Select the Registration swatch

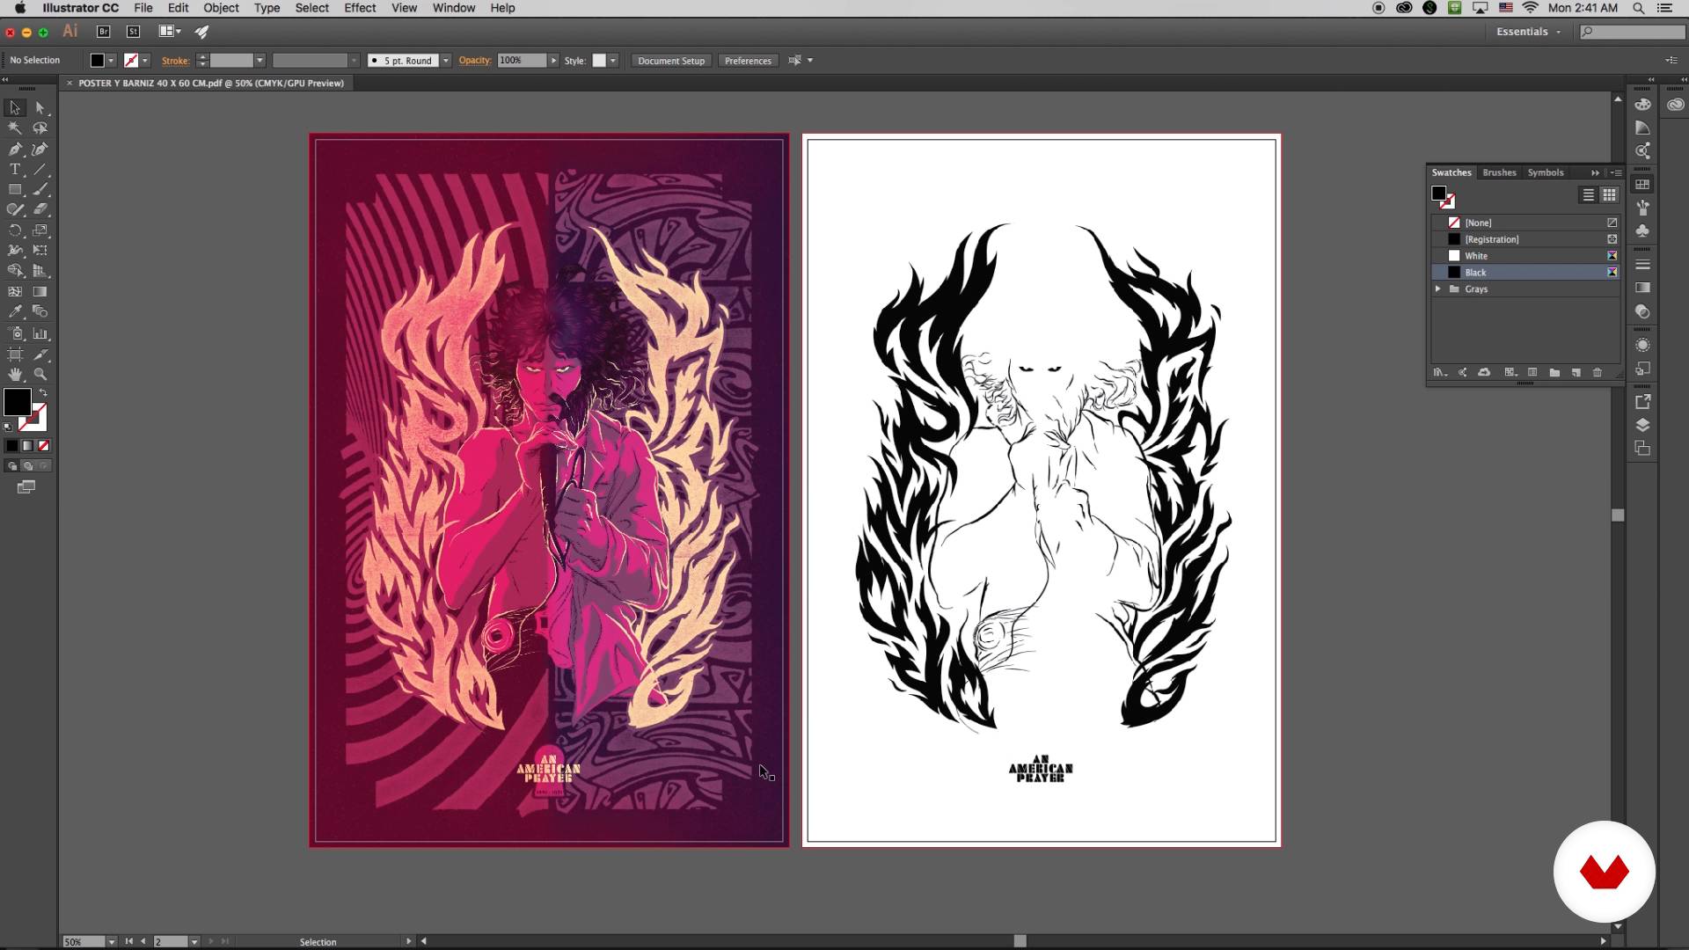(1525, 239)
